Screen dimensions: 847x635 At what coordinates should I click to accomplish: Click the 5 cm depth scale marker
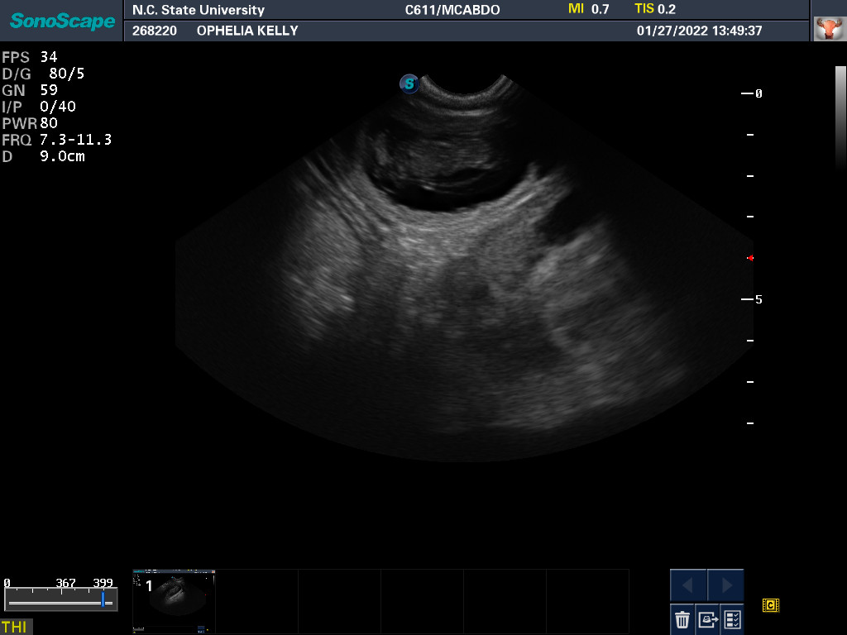point(754,299)
